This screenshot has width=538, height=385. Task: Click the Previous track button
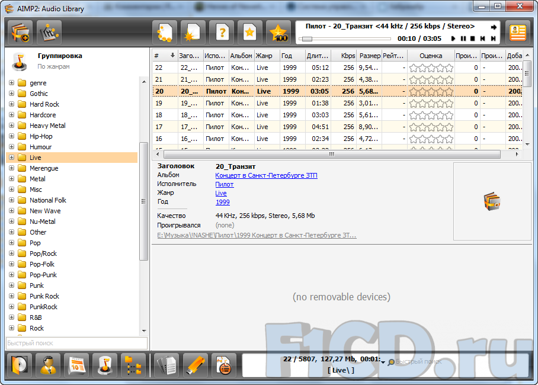pyautogui.click(x=483, y=38)
